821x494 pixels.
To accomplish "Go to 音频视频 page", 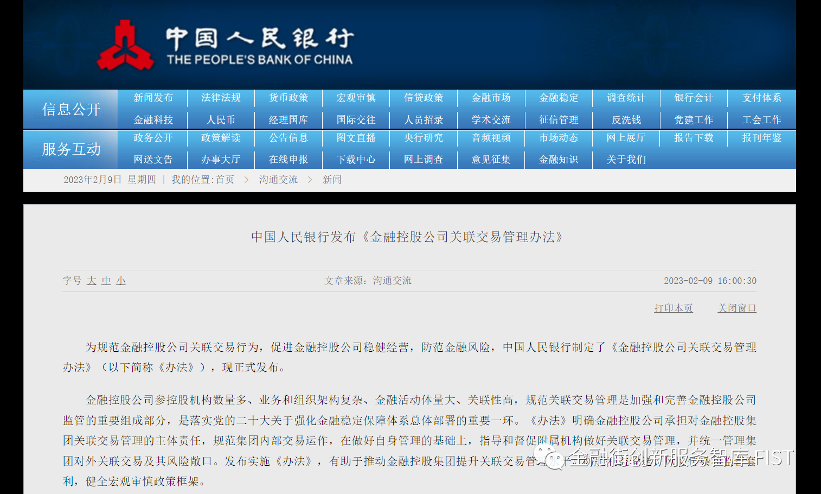I will [491, 138].
